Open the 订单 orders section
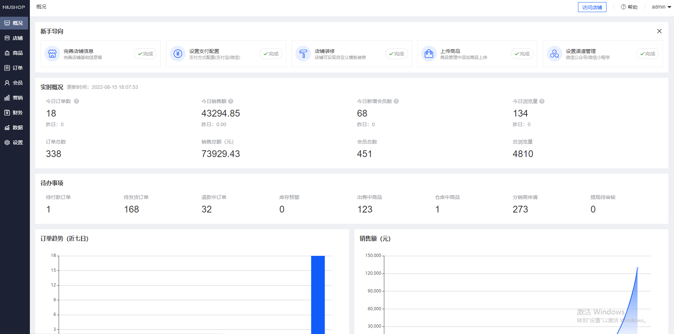674x334 pixels. (14, 68)
